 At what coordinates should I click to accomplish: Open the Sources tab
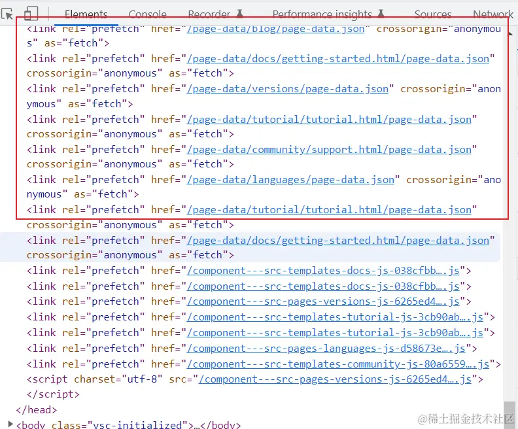pyautogui.click(x=433, y=14)
